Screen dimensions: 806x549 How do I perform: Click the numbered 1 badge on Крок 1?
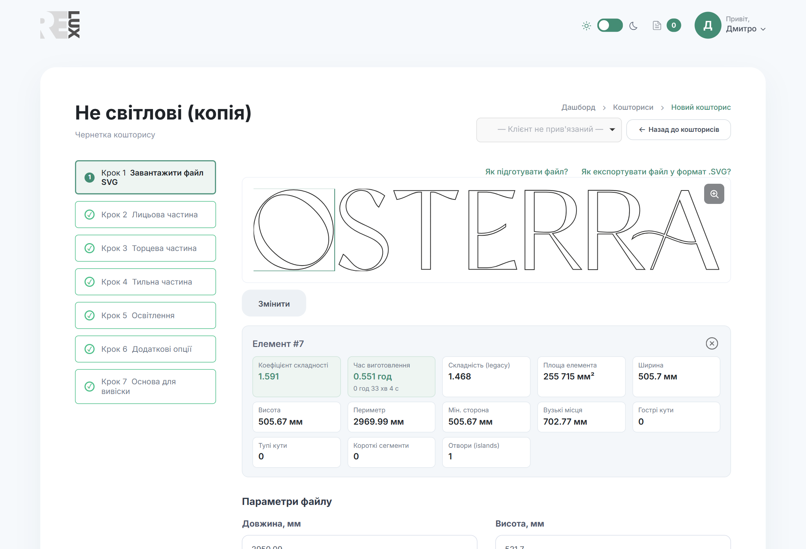(x=90, y=177)
